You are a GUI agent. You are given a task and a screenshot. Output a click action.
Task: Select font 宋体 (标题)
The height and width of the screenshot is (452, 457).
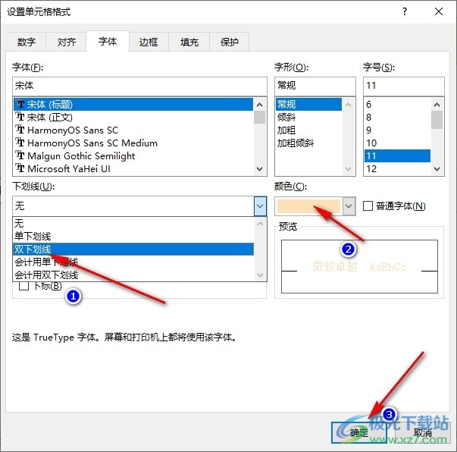(133, 104)
